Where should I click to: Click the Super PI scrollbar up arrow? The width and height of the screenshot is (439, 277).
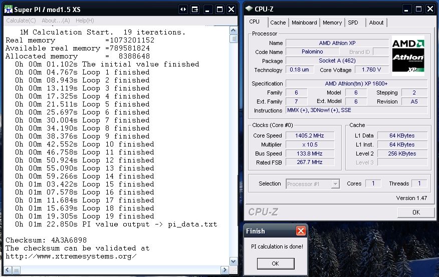(233, 30)
